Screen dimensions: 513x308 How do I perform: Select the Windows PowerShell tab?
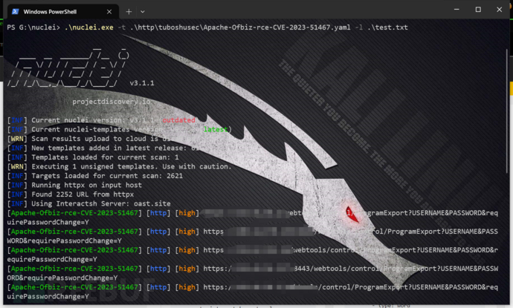tap(62, 11)
